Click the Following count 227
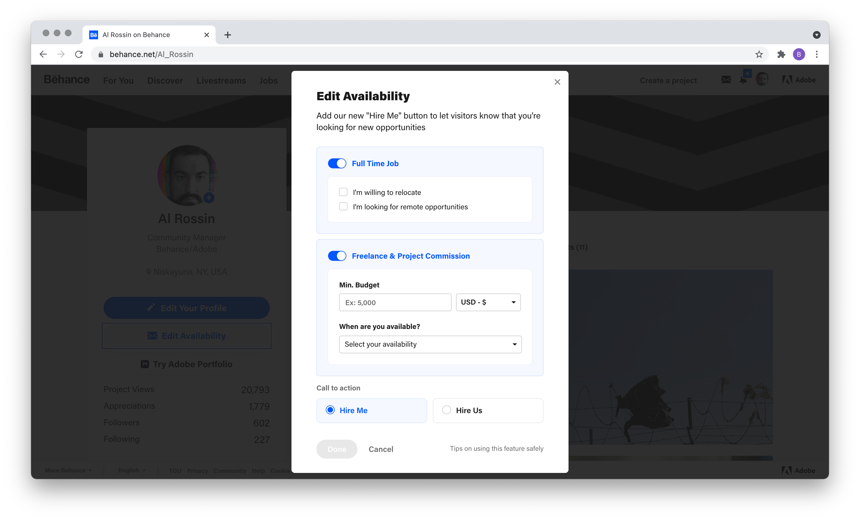This screenshot has height=520, width=860. [x=262, y=439]
